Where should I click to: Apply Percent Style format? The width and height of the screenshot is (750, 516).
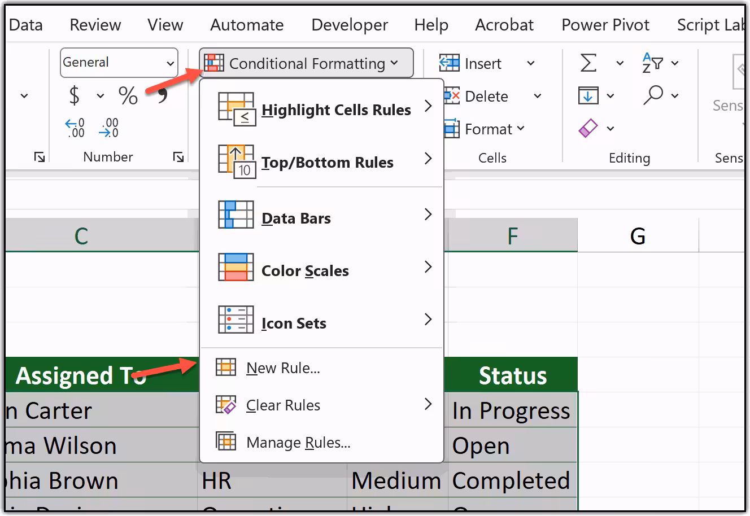(x=128, y=95)
